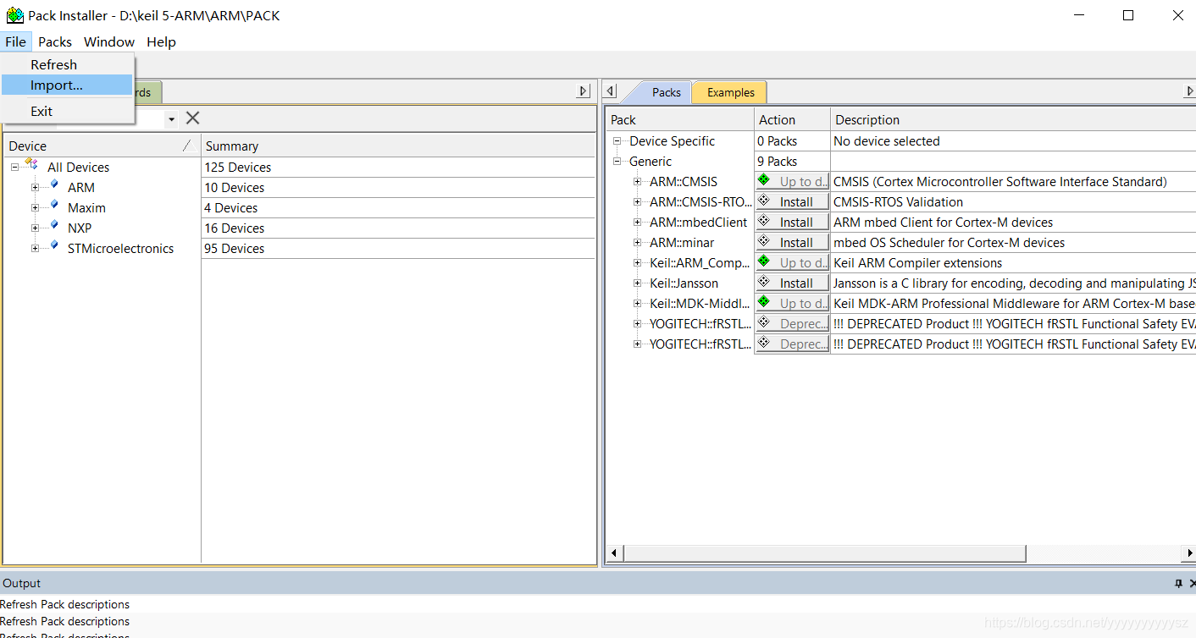Open the device search dropdown arrow
This screenshot has height=638, width=1196.
171,118
